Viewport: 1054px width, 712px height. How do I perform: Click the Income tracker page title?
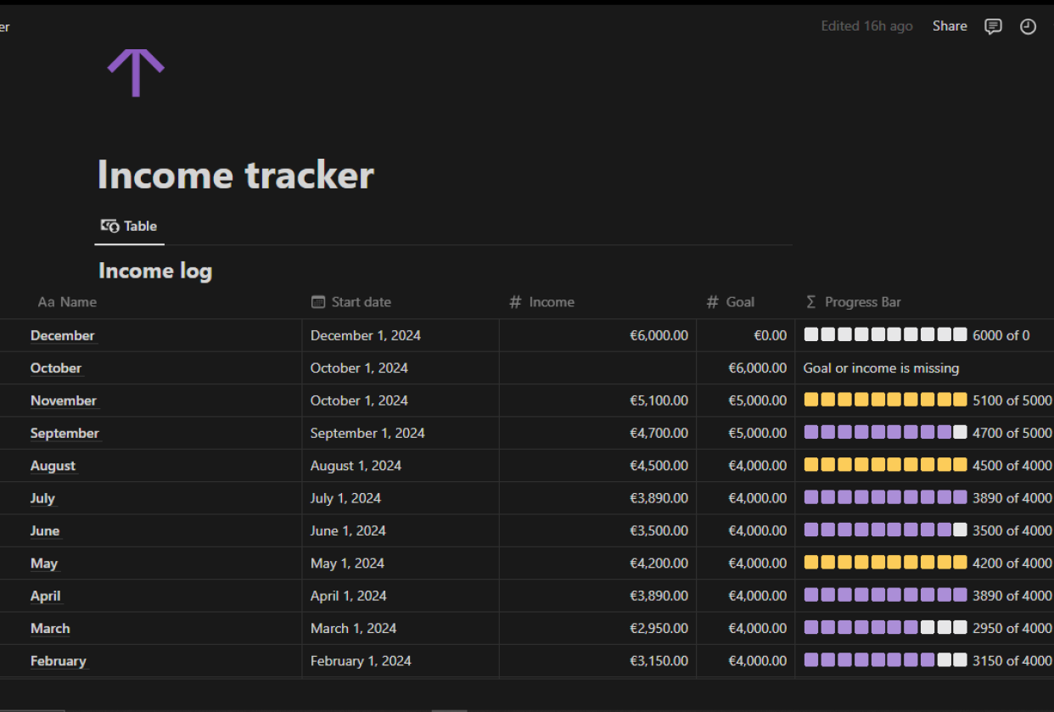tap(235, 175)
